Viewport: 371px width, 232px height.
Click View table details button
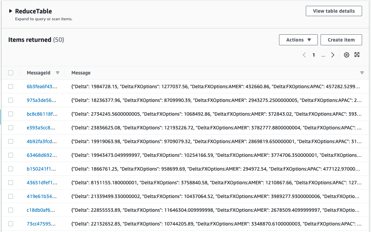pos(334,11)
